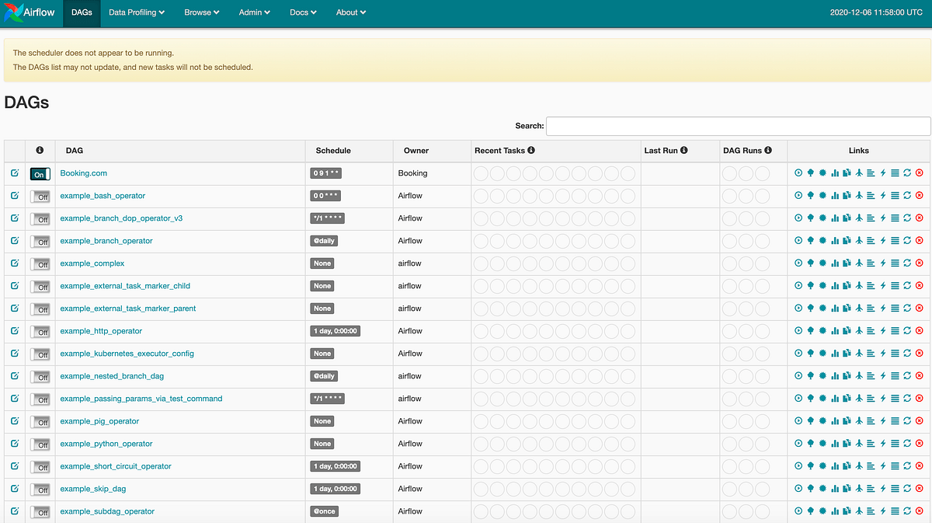The width and height of the screenshot is (932, 523).
Task: Open Tree View for example_bash_operator
Action: (810, 195)
